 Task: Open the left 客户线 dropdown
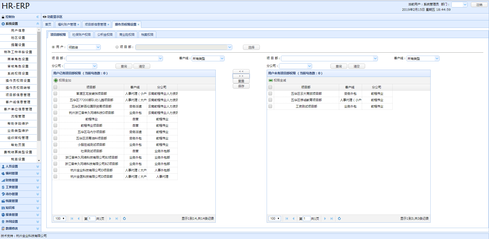pos(222,58)
